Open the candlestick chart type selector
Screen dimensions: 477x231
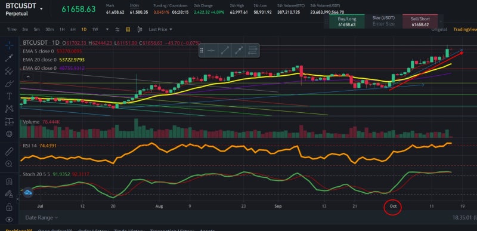coord(140,29)
